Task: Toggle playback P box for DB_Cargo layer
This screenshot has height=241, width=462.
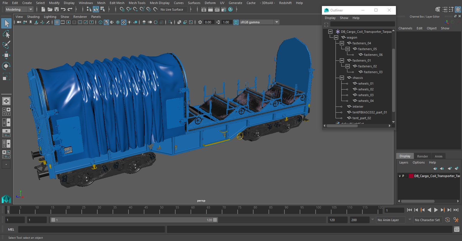Action: coord(403,176)
